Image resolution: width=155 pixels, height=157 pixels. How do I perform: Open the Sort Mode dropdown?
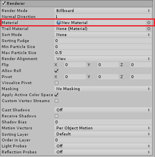click(x=103, y=35)
